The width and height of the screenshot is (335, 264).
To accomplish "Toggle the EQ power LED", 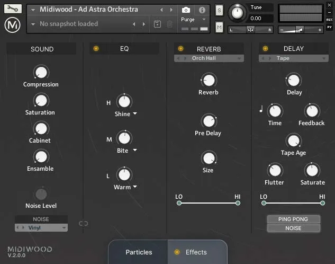I will pyautogui.click(x=96, y=49).
